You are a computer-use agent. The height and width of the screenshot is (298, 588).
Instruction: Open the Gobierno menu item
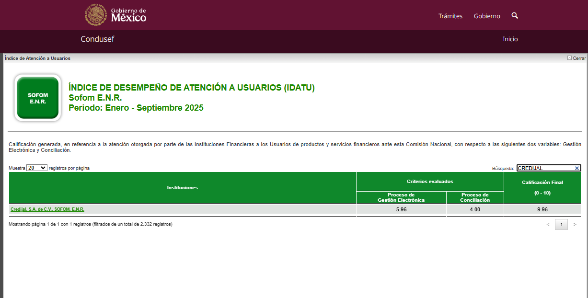pyautogui.click(x=487, y=16)
